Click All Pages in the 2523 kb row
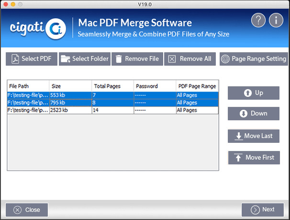 (197, 110)
